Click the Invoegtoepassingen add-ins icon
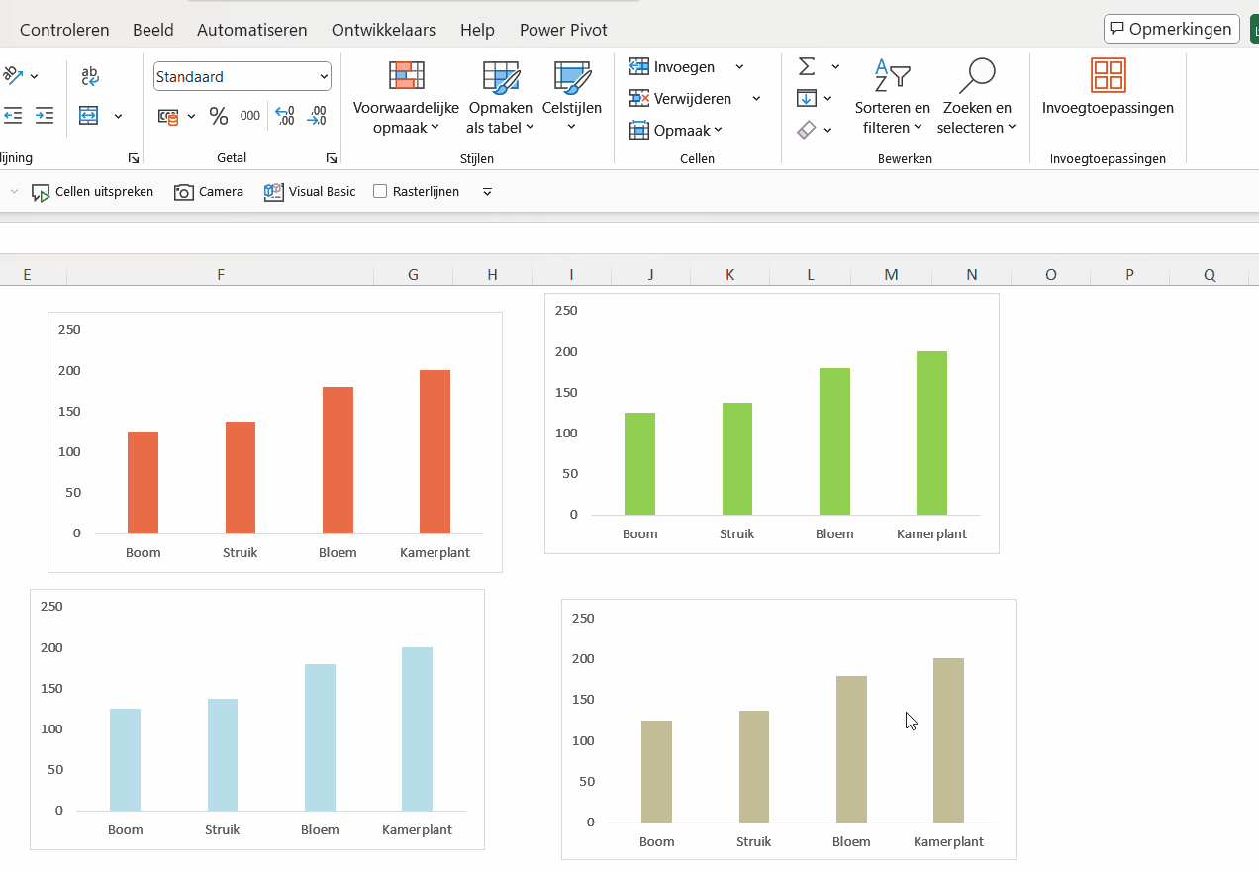 [1109, 75]
